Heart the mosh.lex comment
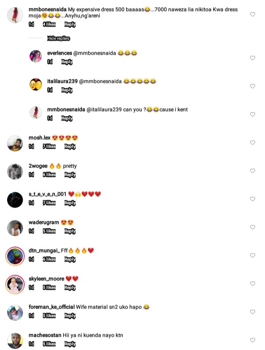The width and height of the screenshot is (265, 350). point(253,143)
